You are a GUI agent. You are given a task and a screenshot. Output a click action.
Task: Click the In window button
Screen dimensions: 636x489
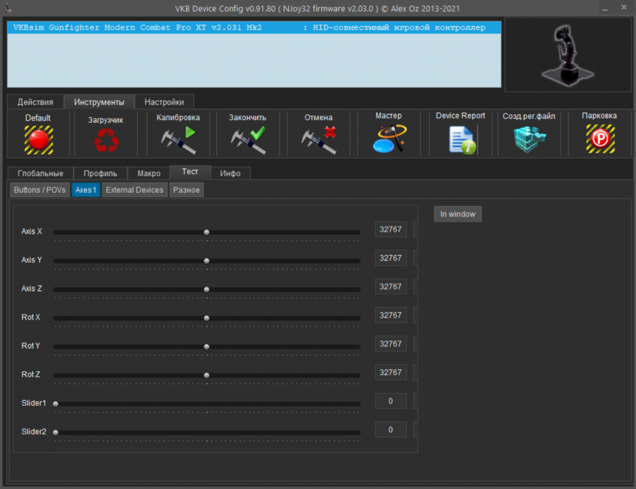coord(457,213)
